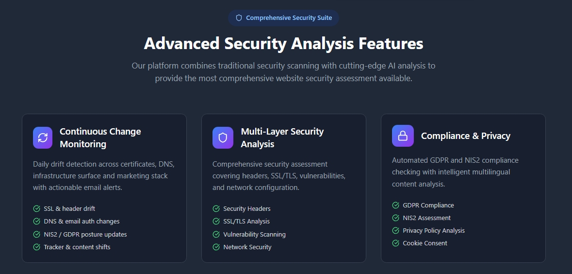Click the Comprehensive Security Suite badge

tap(284, 18)
